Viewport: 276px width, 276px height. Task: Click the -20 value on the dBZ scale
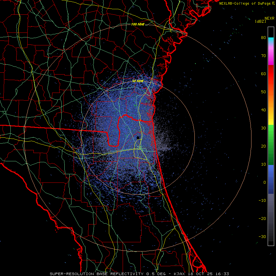262,219
